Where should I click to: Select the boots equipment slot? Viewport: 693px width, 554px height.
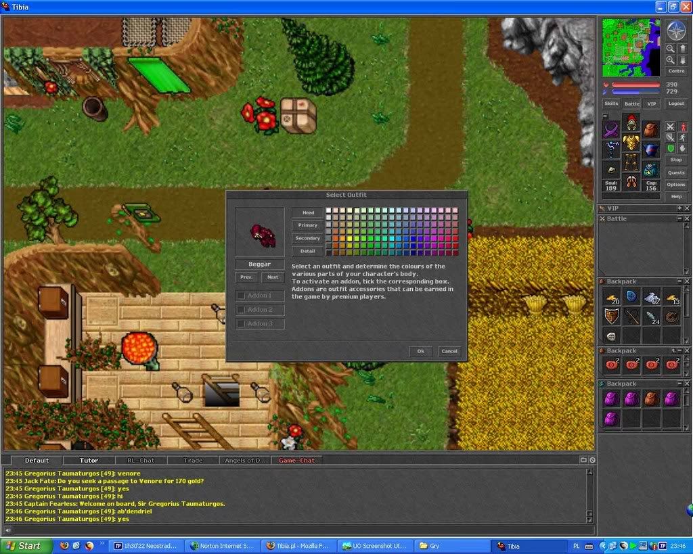tap(631, 182)
